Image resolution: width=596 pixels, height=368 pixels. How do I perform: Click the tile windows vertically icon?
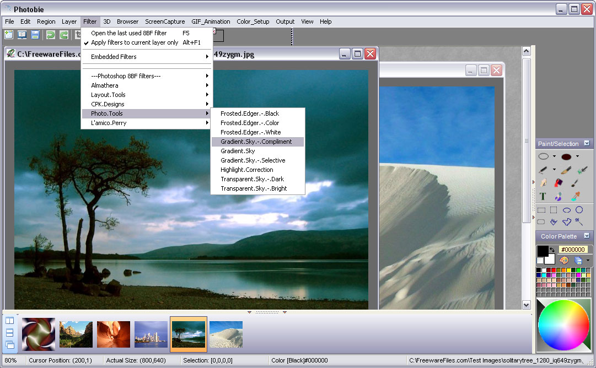point(9,321)
